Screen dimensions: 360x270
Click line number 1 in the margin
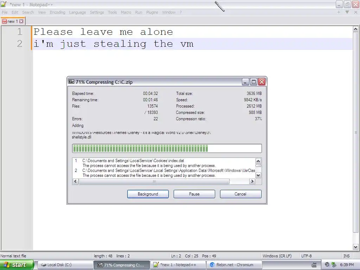(x=20, y=32)
